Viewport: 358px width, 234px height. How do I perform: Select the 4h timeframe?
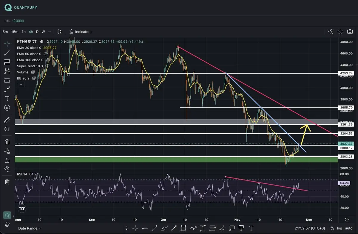click(31, 32)
